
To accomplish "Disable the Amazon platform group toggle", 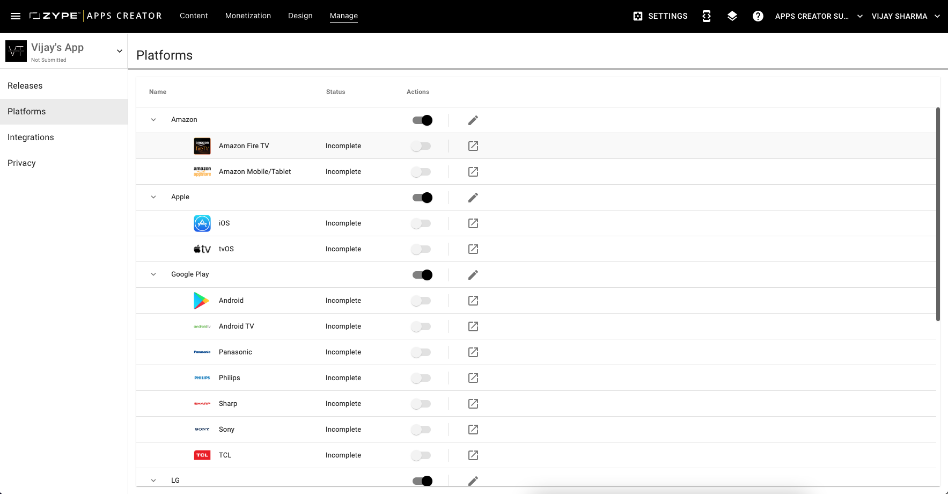I will click(x=422, y=120).
